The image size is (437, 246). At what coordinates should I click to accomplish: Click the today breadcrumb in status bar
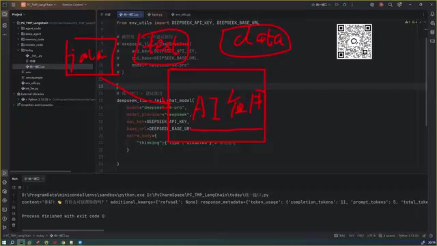coord(40,236)
